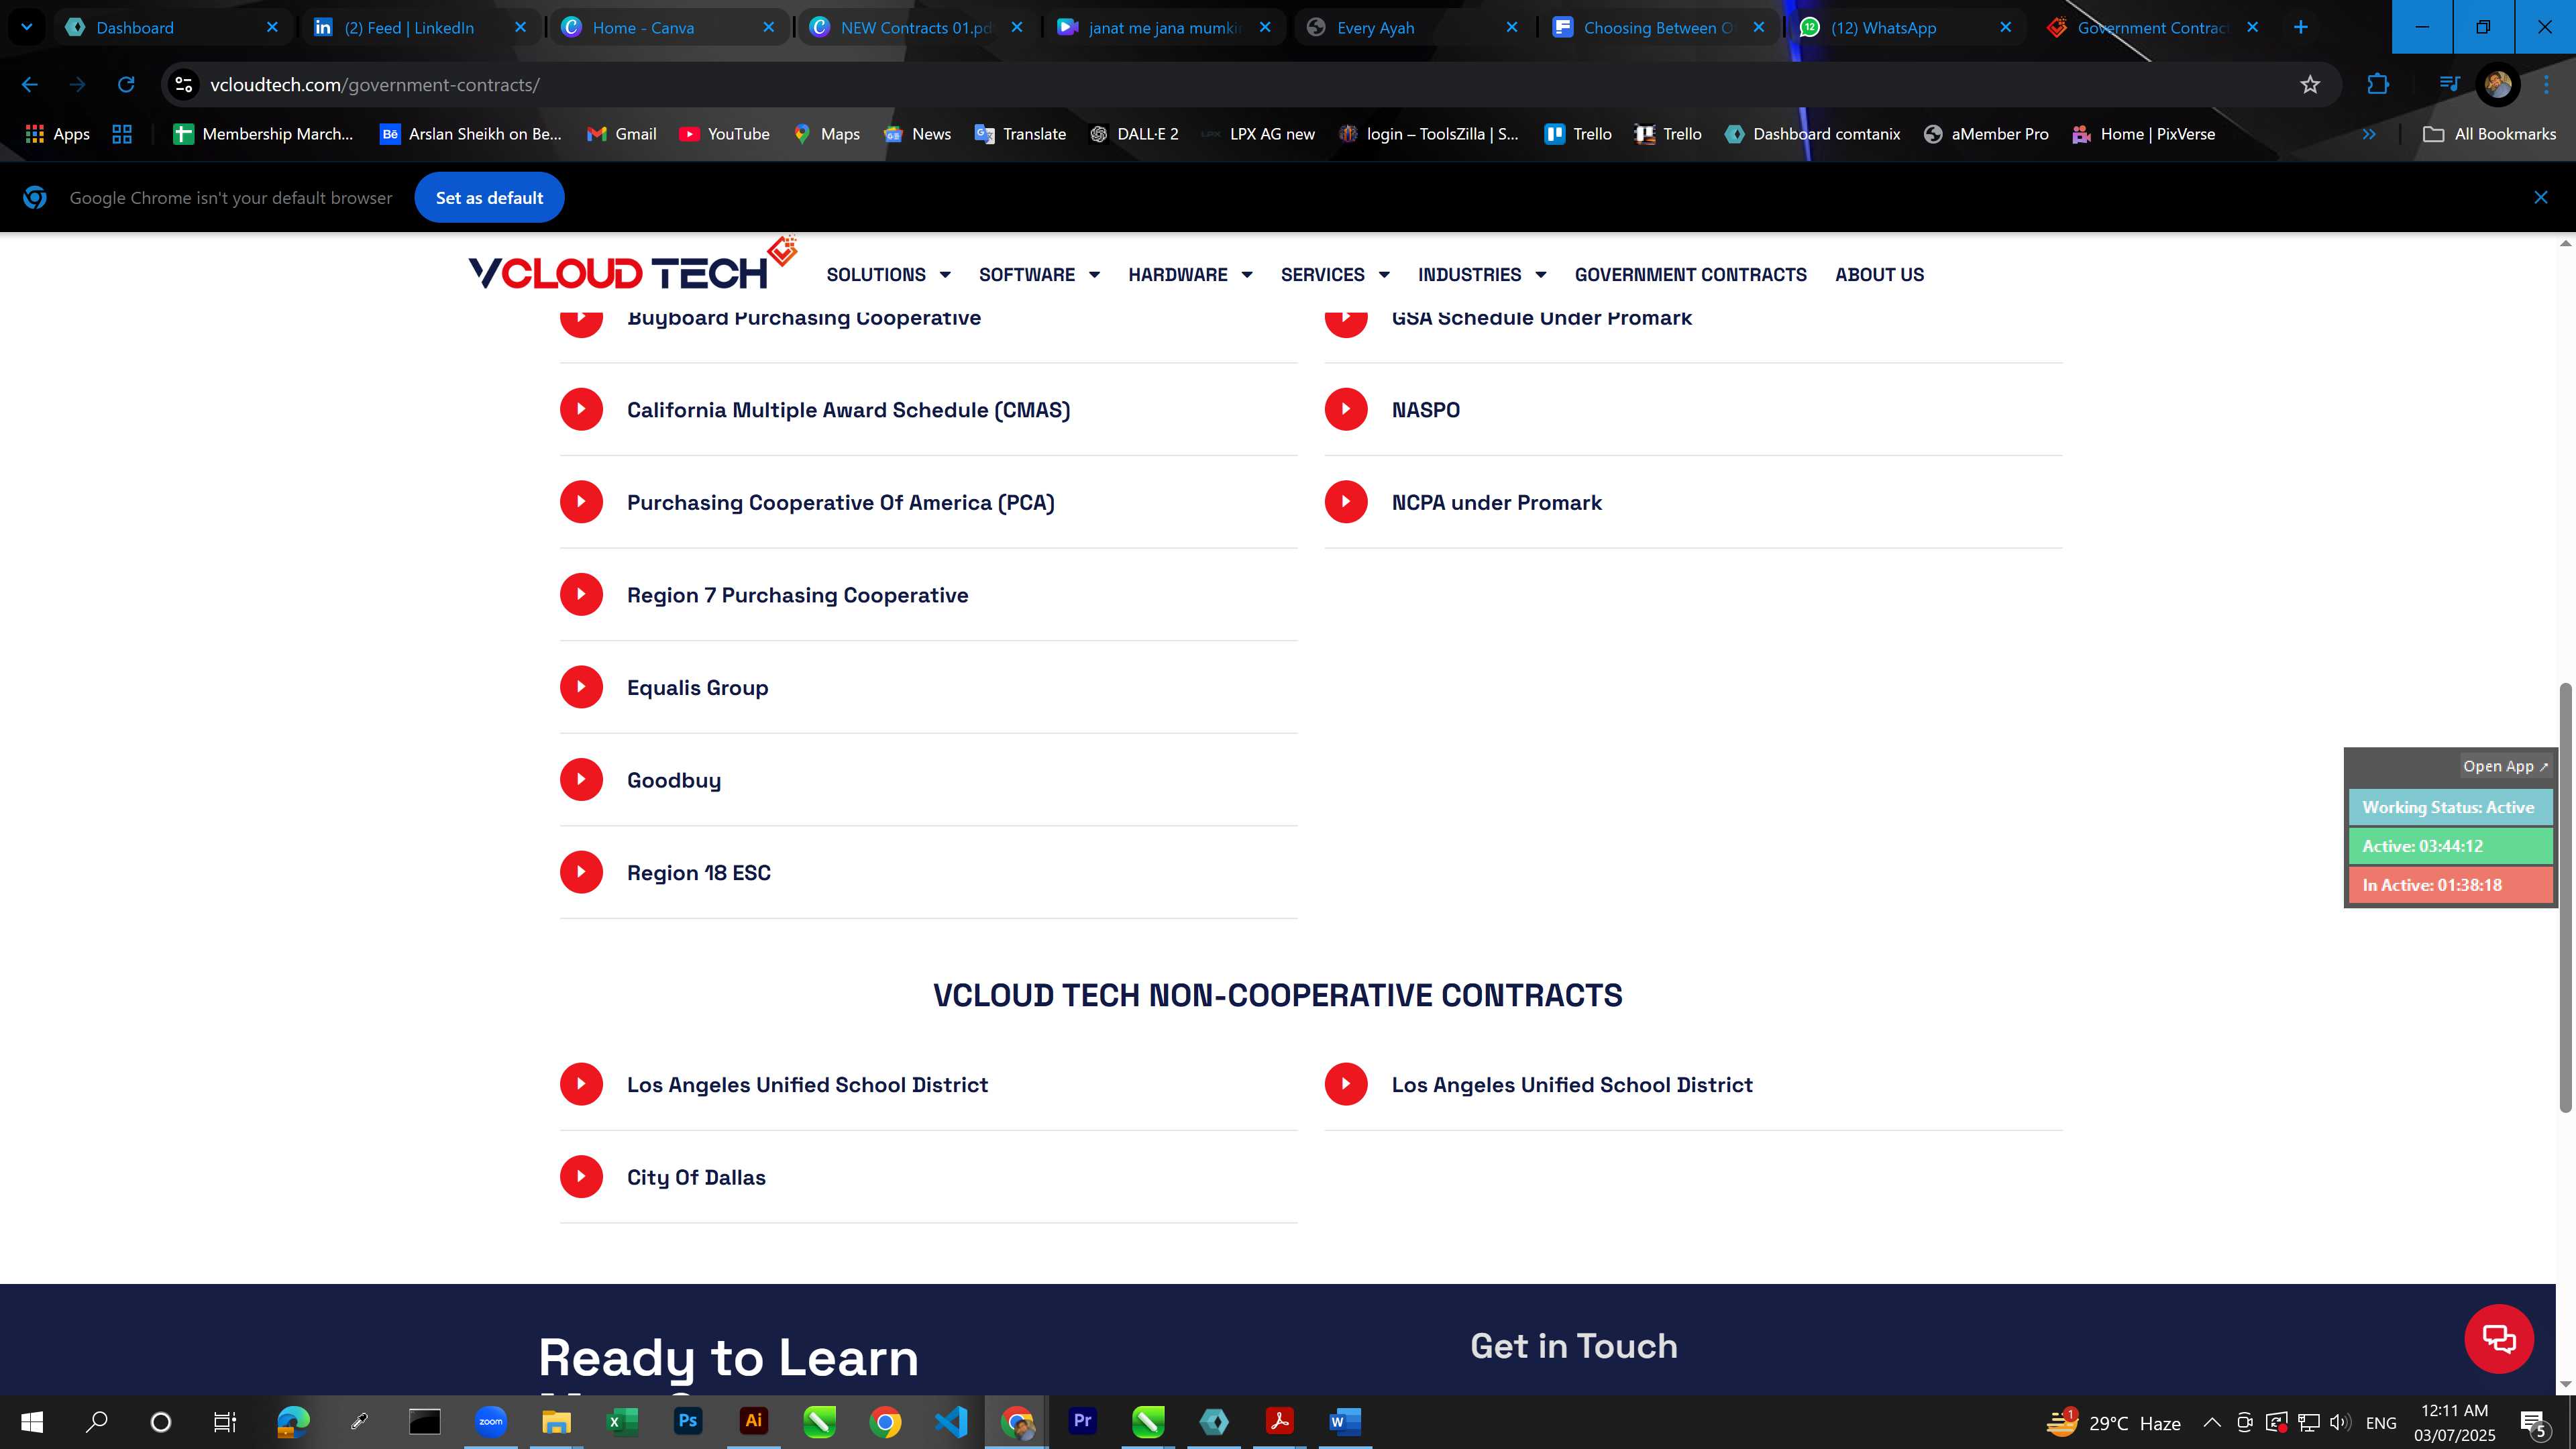Open Zoom from the taskbar
This screenshot has height=1449, width=2576.
(490, 1421)
